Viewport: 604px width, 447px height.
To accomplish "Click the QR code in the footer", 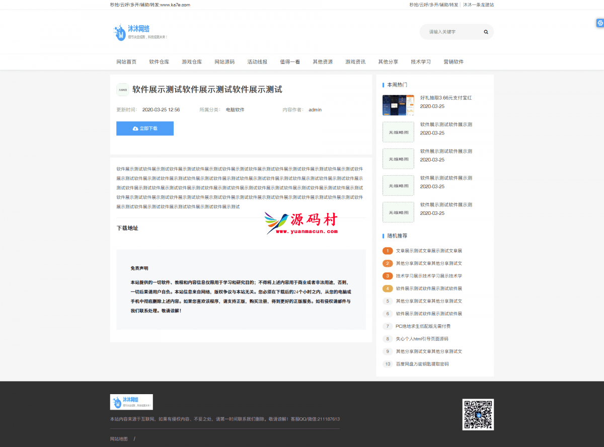I will pyautogui.click(x=478, y=414).
